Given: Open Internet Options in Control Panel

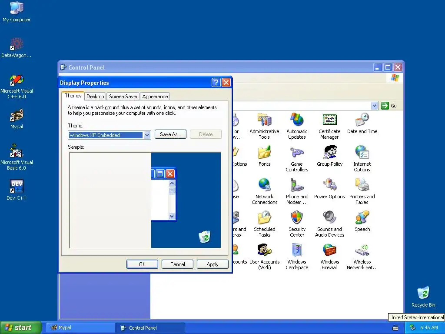Looking at the screenshot, I should tap(362, 158).
